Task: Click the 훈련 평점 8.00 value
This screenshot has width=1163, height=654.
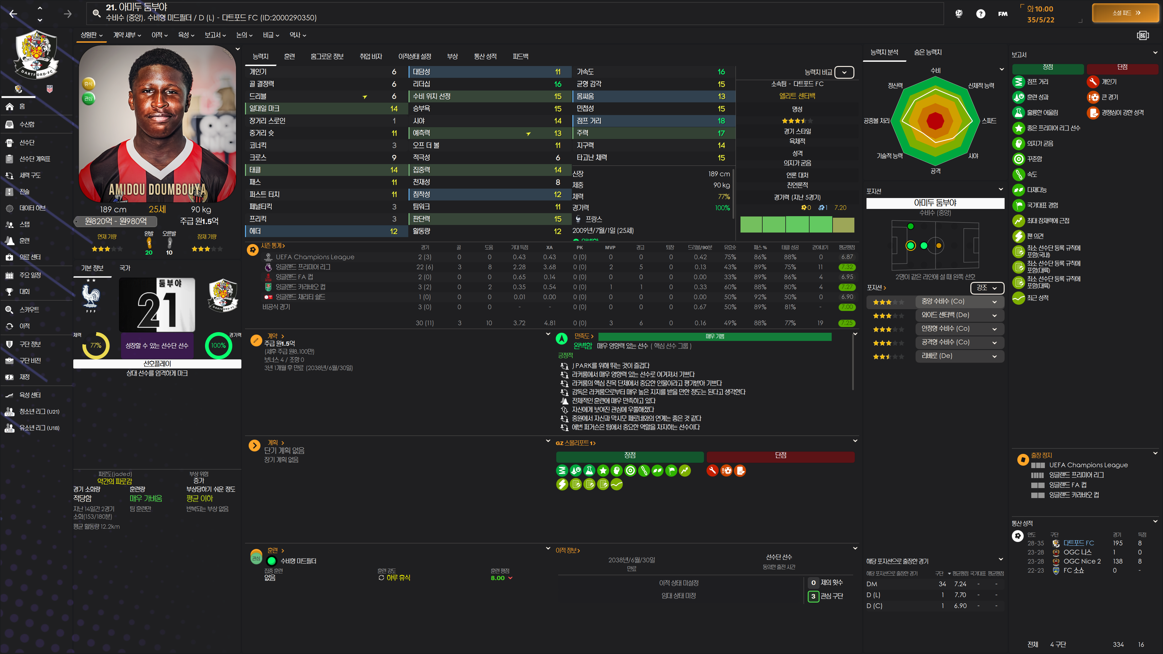Action: (x=497, y=578)
